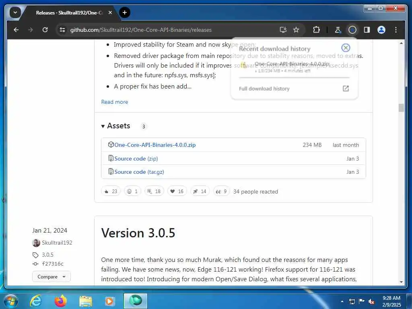Select the Releases - Skulltrail192 tab
Screen dimensions: 412x309
pos(69,12)
